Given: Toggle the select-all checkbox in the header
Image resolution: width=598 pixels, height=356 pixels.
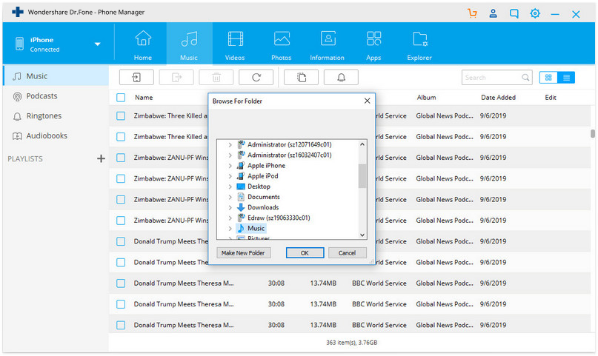Looking at the screenshot, I should pyautogui.click(x=121, y=98).
